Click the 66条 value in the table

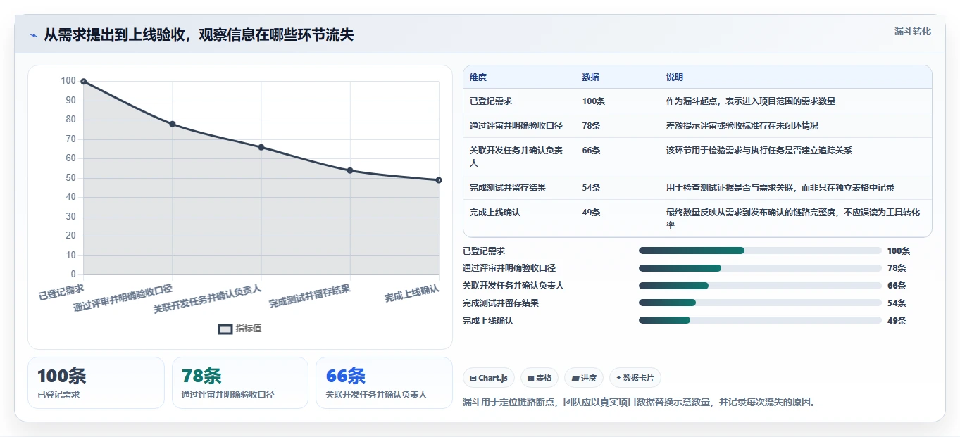pos(592,151)
